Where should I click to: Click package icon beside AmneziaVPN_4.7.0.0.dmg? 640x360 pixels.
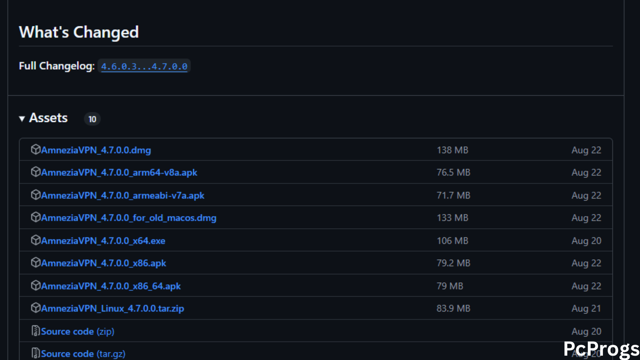(36, 149)
